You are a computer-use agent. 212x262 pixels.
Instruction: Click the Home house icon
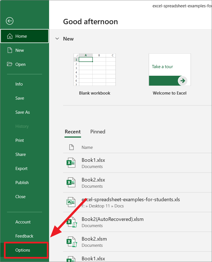tap(10, 36)
